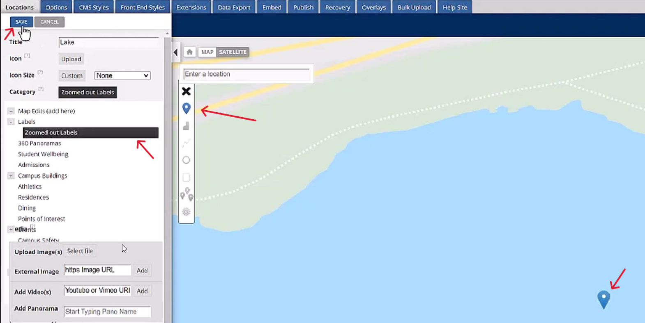Click the Save button
The height and width of the screenshot is (323, 645).
tap(21, 22)
